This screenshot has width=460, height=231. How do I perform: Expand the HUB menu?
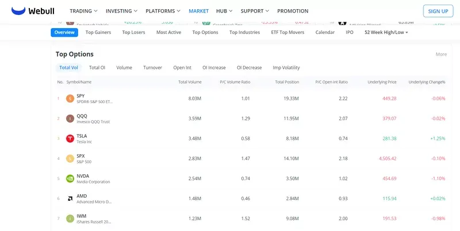coord(224,11)
